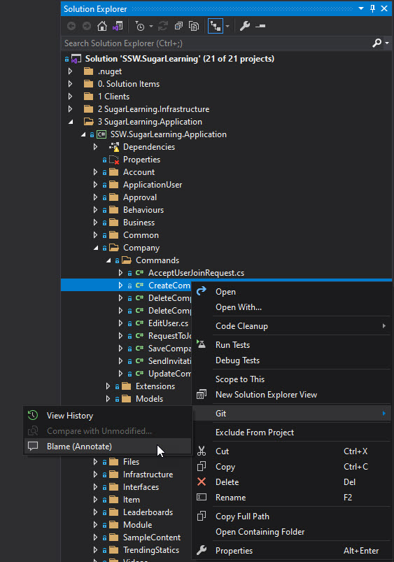Open the dropdown arrow beside Track Active Item
394x562 pixels.
click(227, 26)
